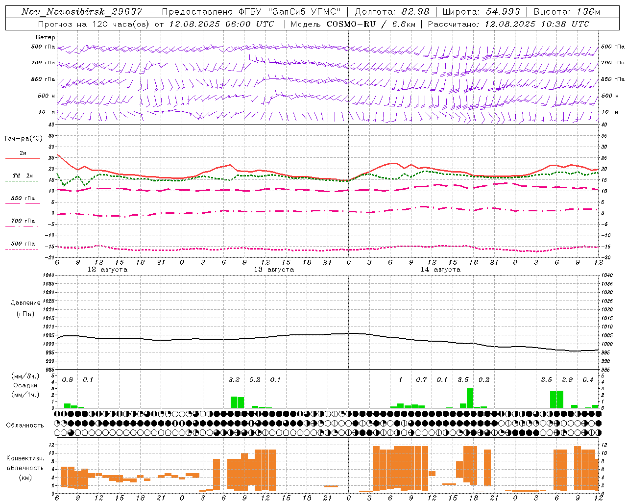Click the 2м solid-line legend entry above Td
The height and width of the screenshot is (502, 627).
click(x=23, y=153)
